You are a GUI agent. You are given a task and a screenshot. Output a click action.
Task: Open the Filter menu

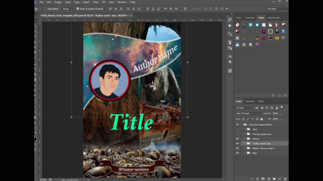click(x=96, y=2)
